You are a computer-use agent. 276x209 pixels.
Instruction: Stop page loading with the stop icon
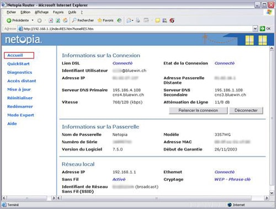tap(51, 20)
